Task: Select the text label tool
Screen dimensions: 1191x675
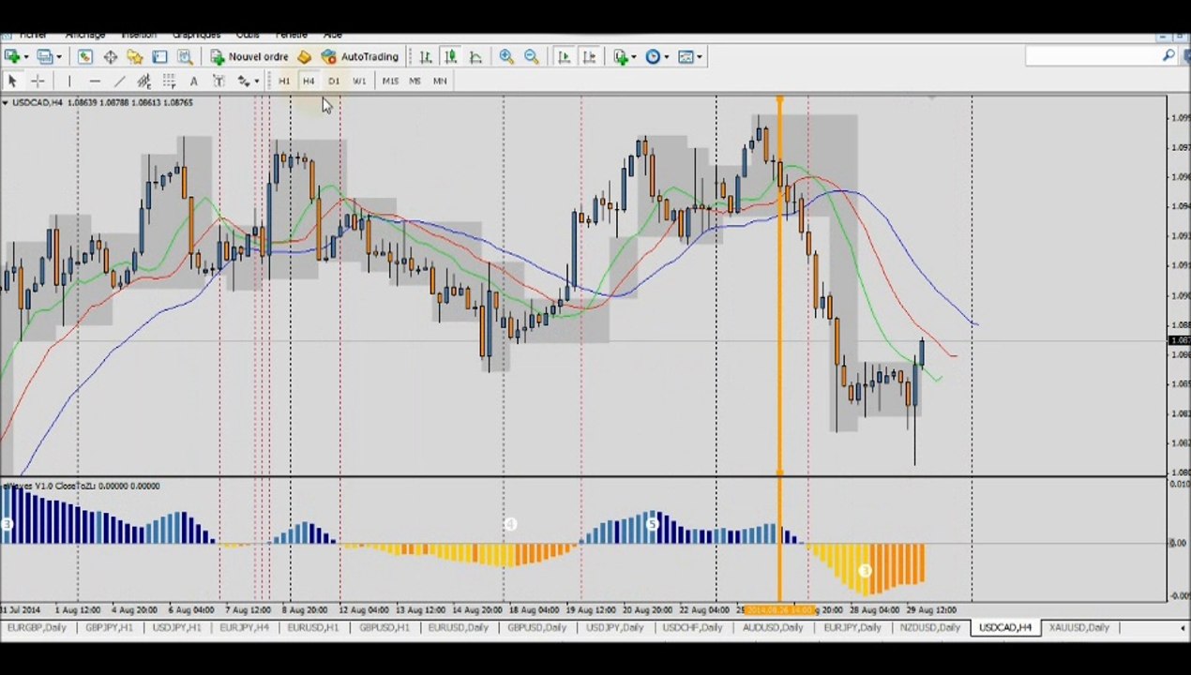Action: 219,82
